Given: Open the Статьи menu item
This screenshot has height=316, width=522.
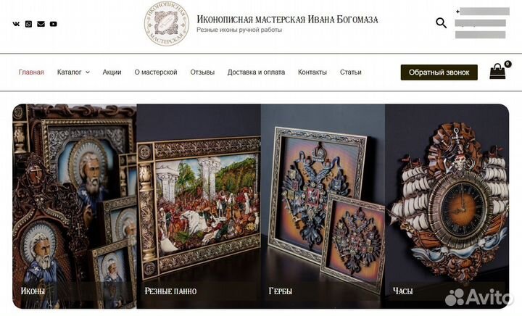Looking at the screenshot, I should point(351,72).
